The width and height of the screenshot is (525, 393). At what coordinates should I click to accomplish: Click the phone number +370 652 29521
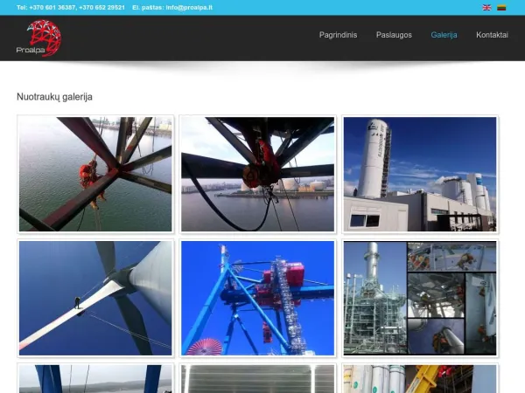point(101,7)
